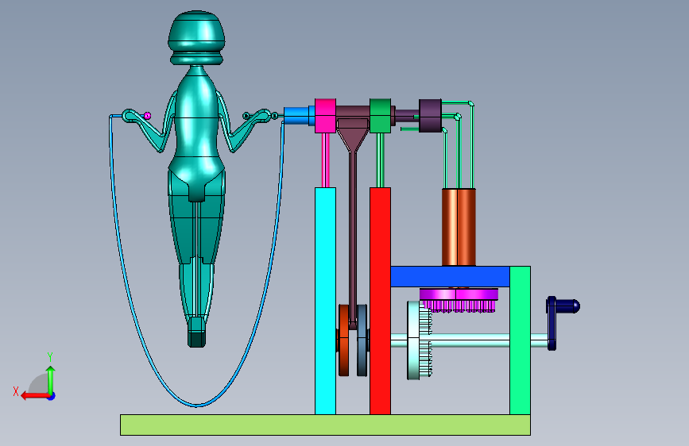The image size is (689, 446).
Task: Select the gray-blue wheel disc
Action: (x=362, y=340)
